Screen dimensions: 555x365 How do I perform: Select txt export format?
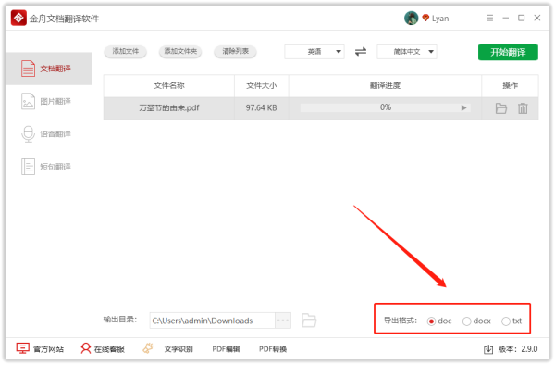point(512,321)
